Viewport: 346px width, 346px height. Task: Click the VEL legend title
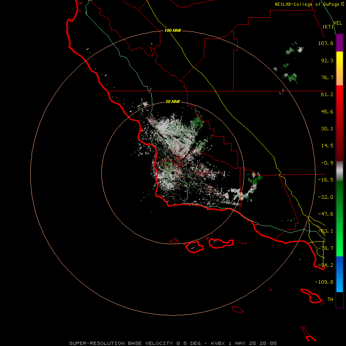point(338,23)
